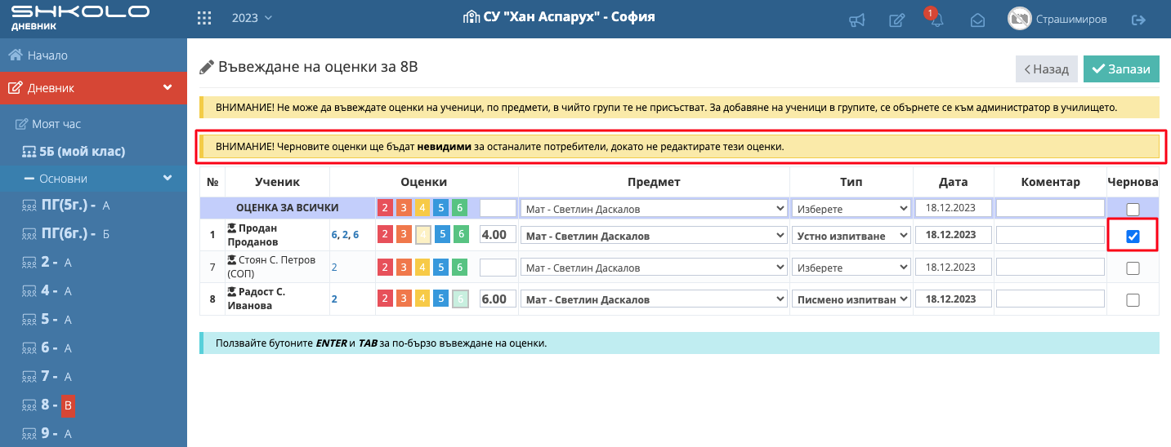Click the class icon beside 2 - А
The width and height of the screenshot is (1171, 447).
(29, 263)
